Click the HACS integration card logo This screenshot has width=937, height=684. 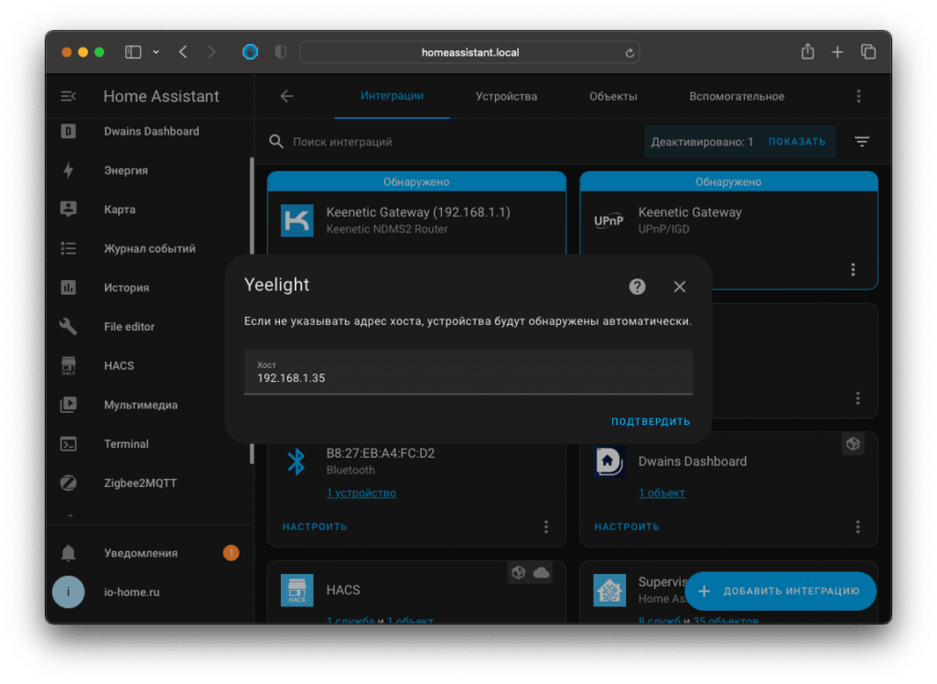click(x=297, y=590)
